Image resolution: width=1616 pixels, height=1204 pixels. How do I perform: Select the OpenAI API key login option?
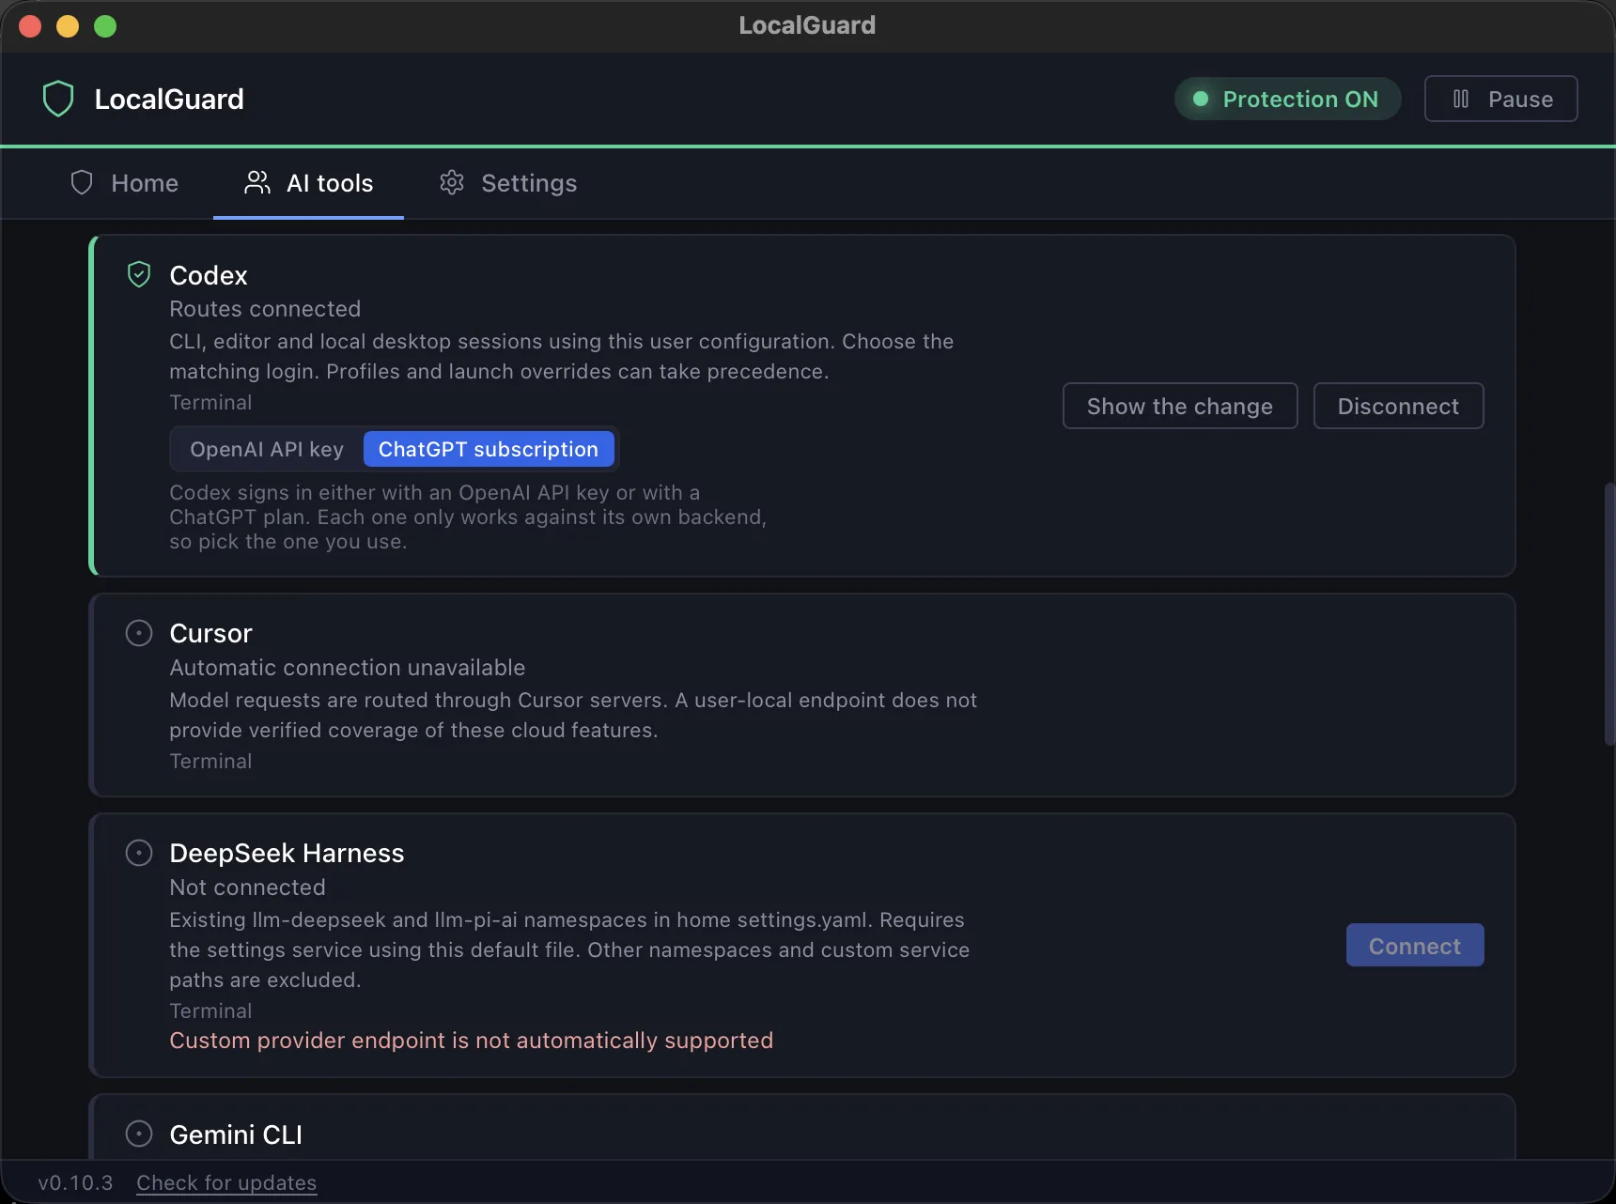tap(267, 449)
